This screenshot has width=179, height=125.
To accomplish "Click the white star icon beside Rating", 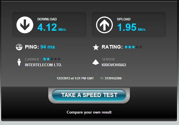I will [96, 47].
